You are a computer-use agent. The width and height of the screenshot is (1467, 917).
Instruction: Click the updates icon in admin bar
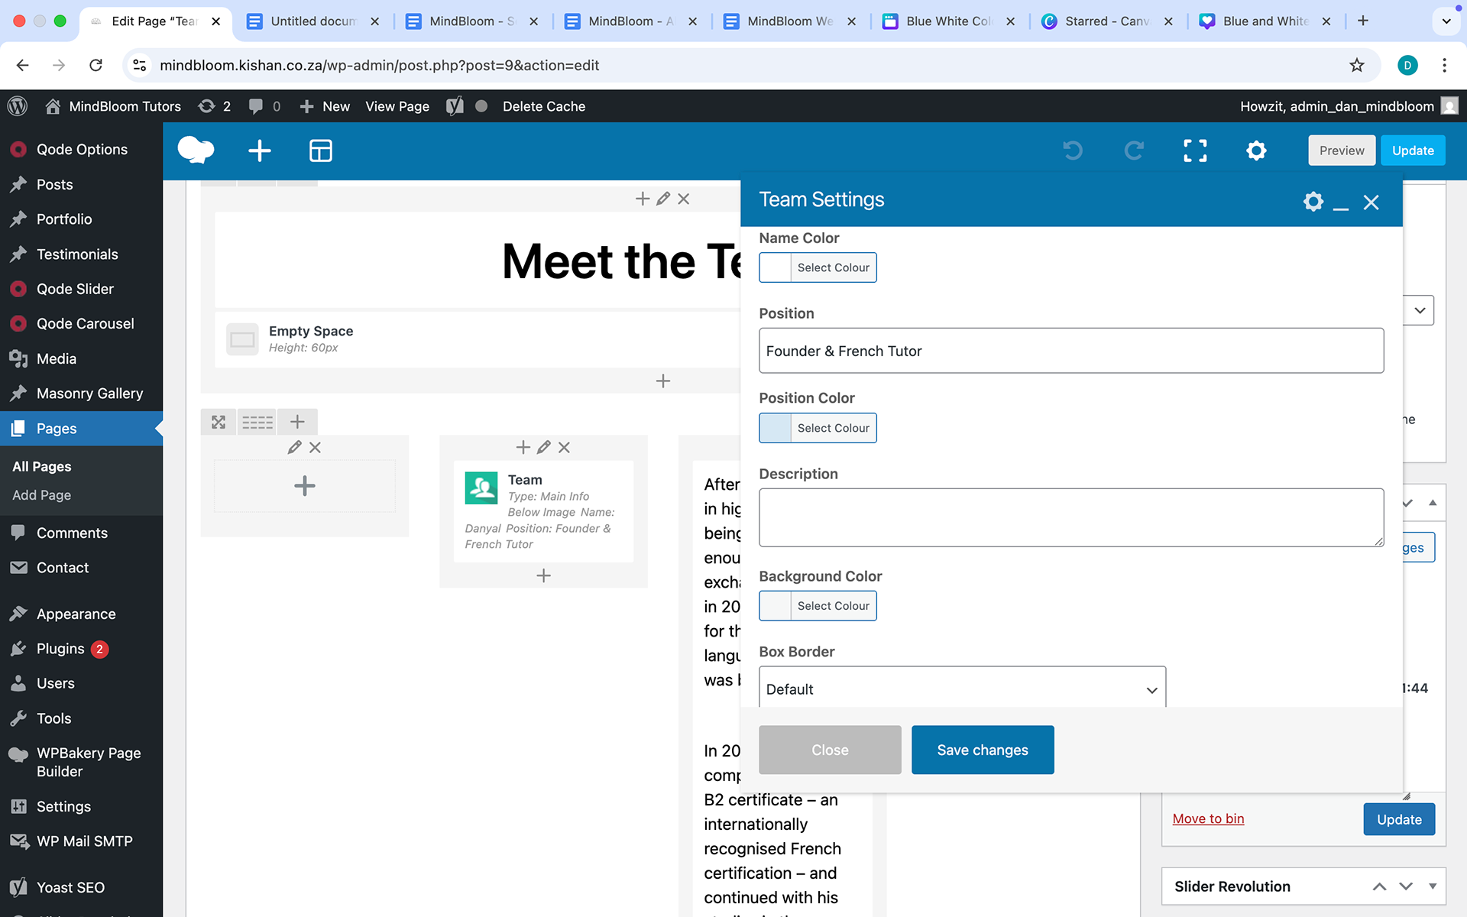tap(214, 106)
